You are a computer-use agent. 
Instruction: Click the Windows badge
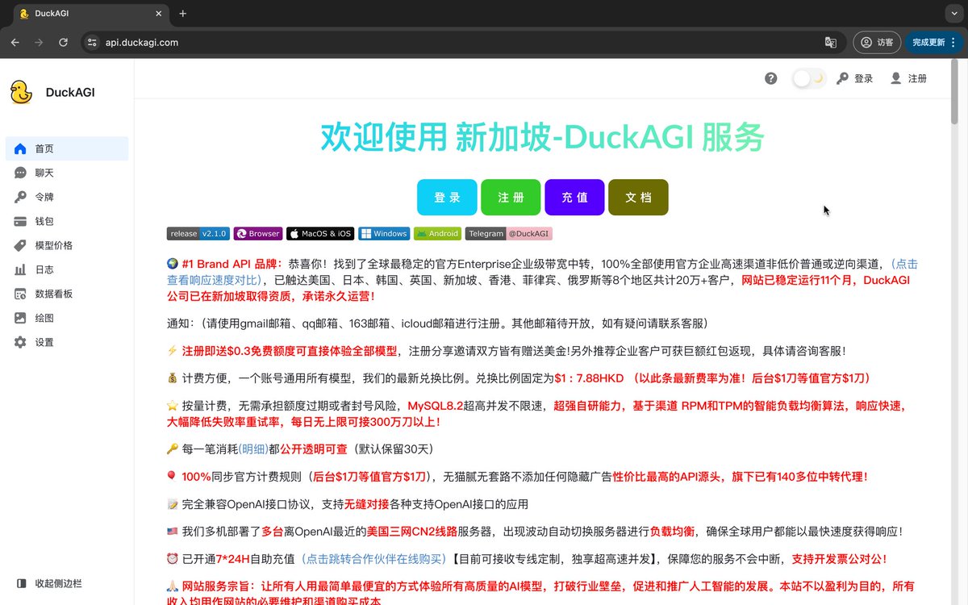pyautogui.click(x=384, y=234)
